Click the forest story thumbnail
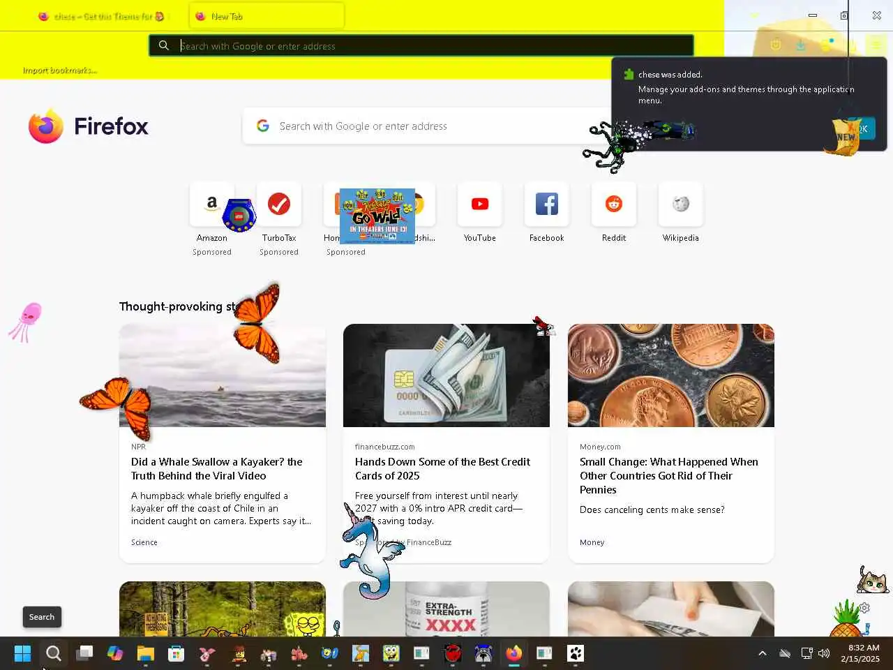Screen dimensions: 893x670 [223, 609]
